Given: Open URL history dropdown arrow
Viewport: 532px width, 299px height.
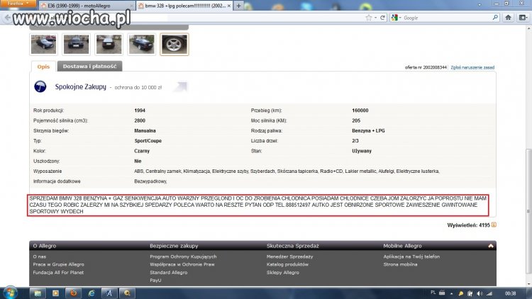Looking at the screenshot, I should pyautogui.click(x=375, y=18).
